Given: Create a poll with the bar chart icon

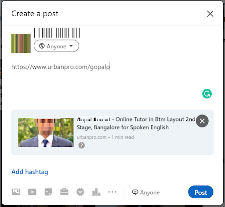Looking at the screenshot, I should coord(96,192).
